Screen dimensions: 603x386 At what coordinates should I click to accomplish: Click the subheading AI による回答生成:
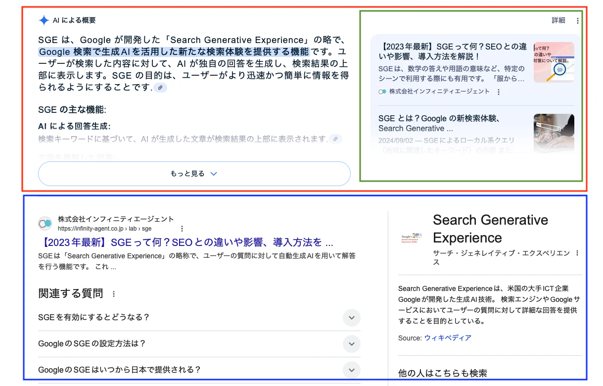pos(74,126)
